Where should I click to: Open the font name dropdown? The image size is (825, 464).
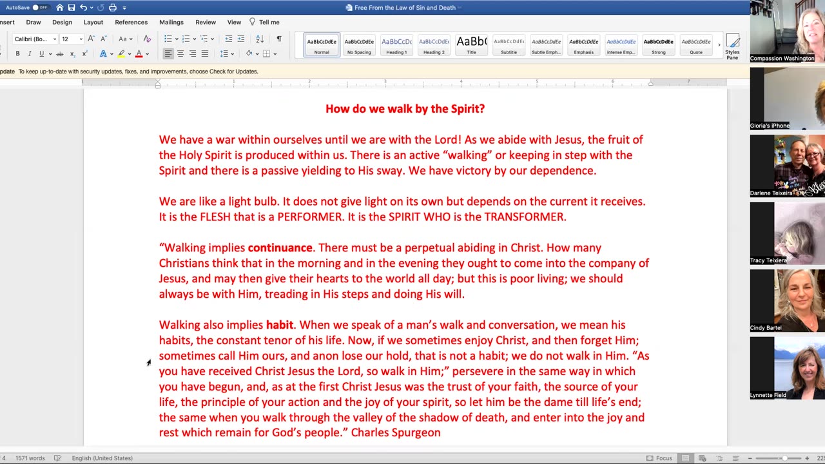(55, 39)
